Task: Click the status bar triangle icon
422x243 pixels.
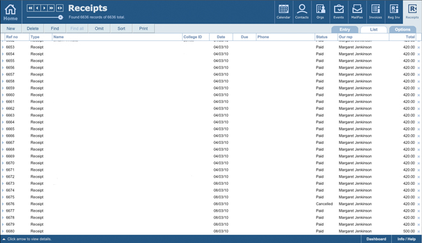Action: (4, 239)
